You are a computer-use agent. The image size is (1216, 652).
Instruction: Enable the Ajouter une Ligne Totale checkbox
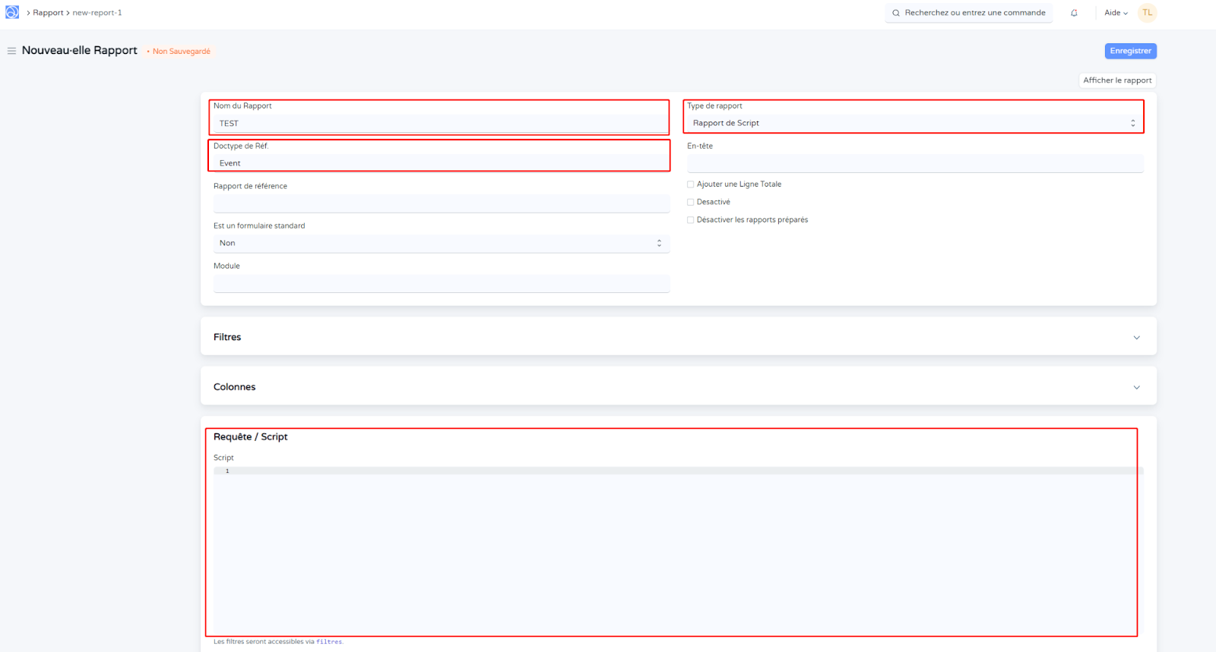tap(691, 184)
